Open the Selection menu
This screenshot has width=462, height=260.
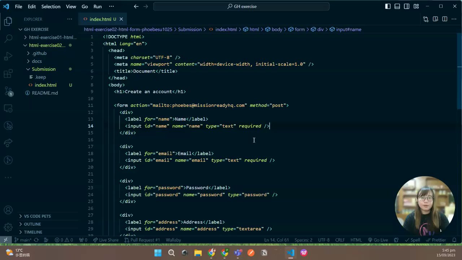(x=51, y=6)
